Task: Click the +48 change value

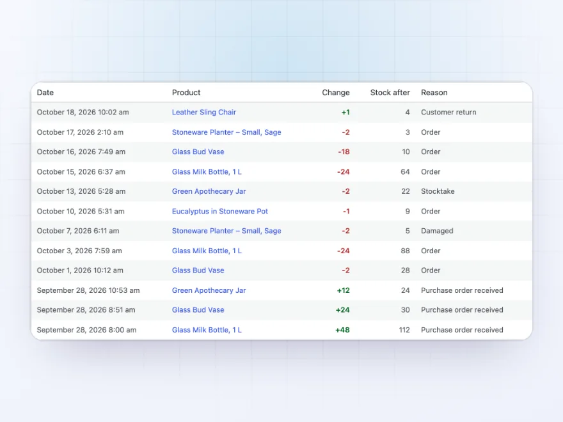Action: [x=342, y=330]
